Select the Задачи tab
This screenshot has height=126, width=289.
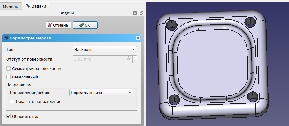pos(36,6)
